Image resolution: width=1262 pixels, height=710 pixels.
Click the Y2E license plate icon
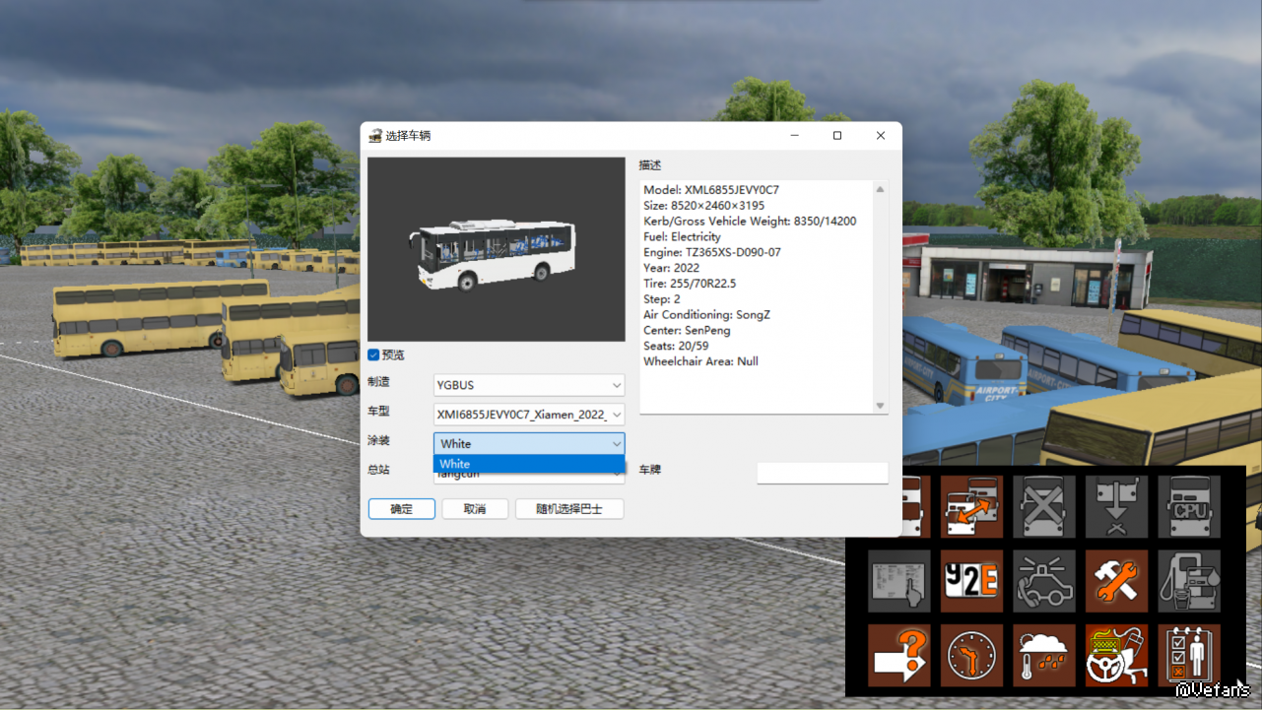pyautogui.click(x=971, y=581)
